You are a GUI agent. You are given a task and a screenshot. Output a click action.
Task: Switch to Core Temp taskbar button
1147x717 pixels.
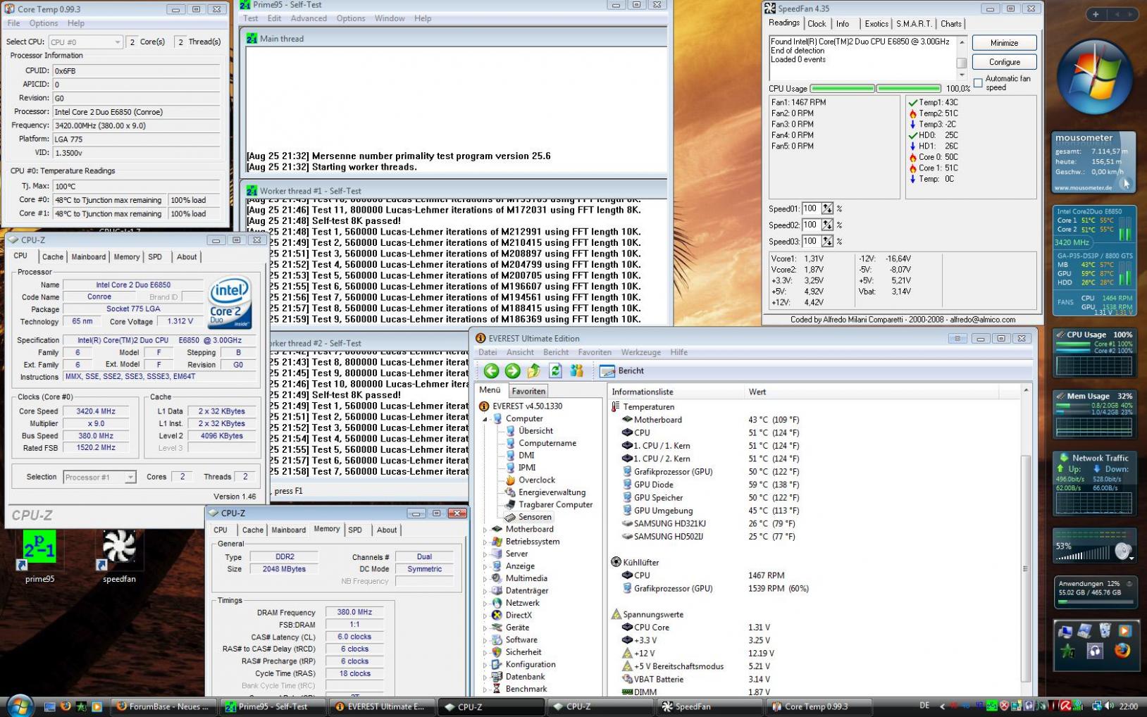819,706
